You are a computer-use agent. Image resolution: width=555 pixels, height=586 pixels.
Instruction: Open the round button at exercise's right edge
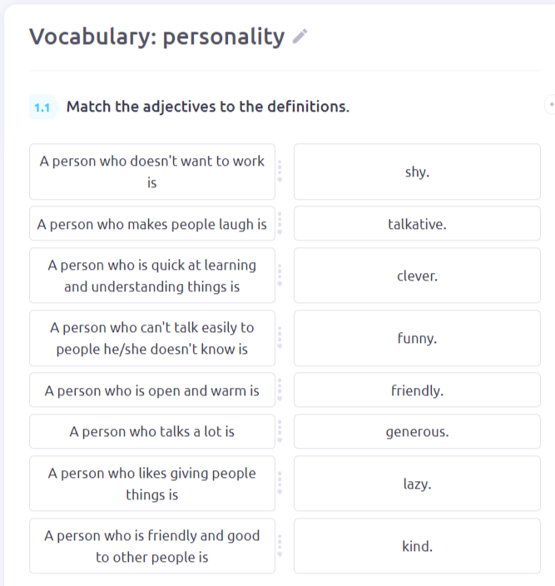click(551, 105)
